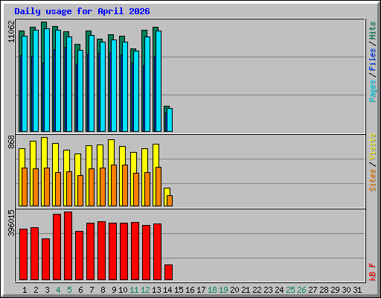
Task: Click green weekend day 11 label
Action: [134, 290]
